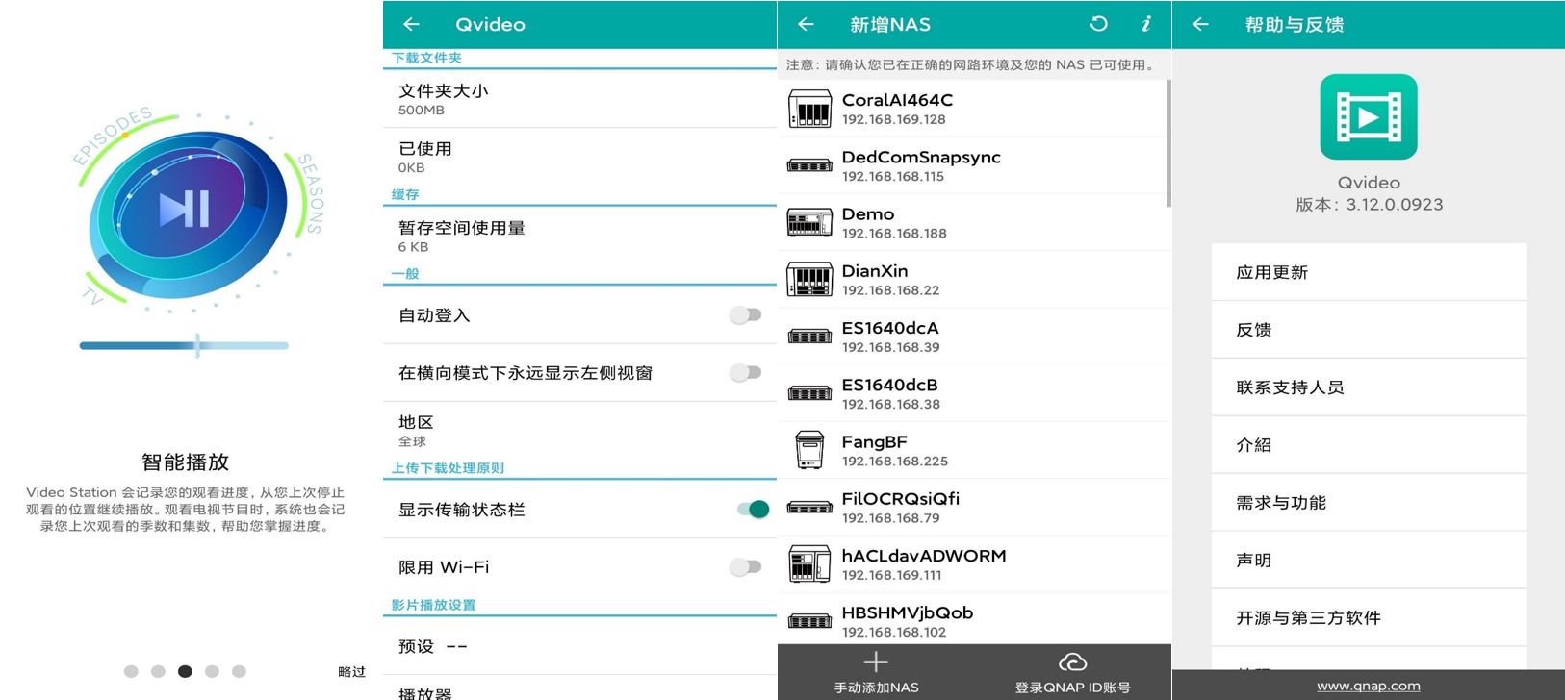Tap the 暂存空间使用量 cache row
Image resolution: width=1565 pixels, height=700 pixels.
(579, 236)
